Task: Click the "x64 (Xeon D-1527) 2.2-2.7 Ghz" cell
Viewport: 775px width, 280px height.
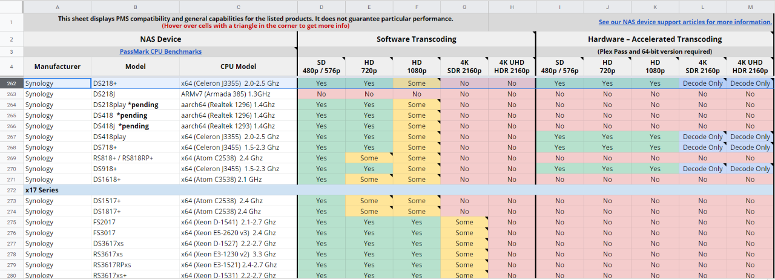Action: coord(238,243)
